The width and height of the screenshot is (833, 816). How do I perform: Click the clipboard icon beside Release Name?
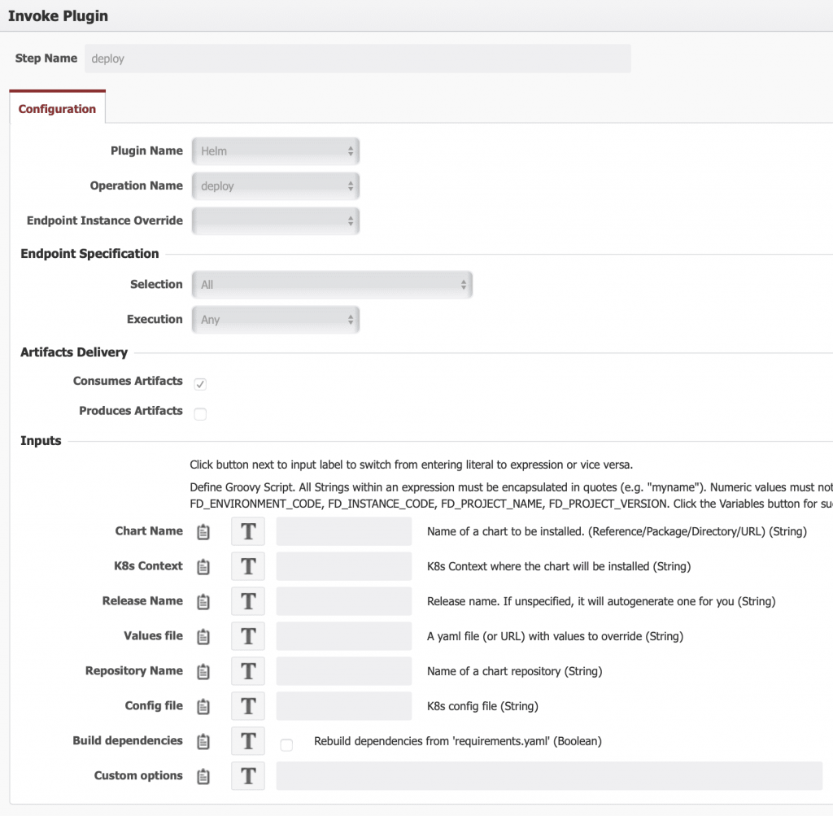pyautogui.click(x=203, y=602)
